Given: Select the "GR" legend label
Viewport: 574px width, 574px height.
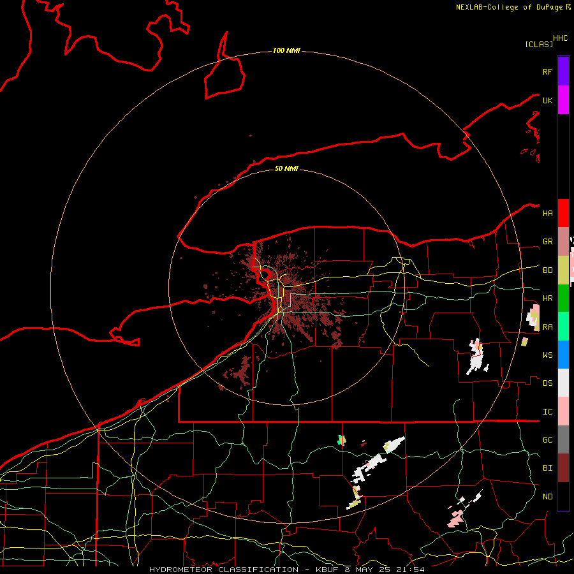Looking at the screenshot, I should tap(547, 242).
